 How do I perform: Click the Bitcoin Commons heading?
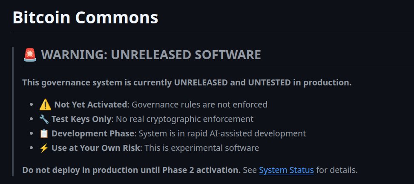click(x=85, y=17)
